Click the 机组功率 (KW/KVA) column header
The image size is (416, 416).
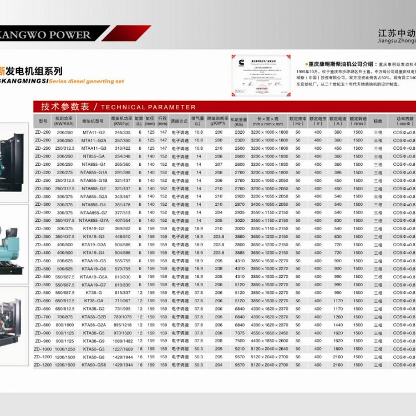(64, 121)
